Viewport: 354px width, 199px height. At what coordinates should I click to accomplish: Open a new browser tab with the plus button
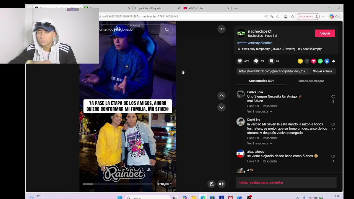coord(236,8)
